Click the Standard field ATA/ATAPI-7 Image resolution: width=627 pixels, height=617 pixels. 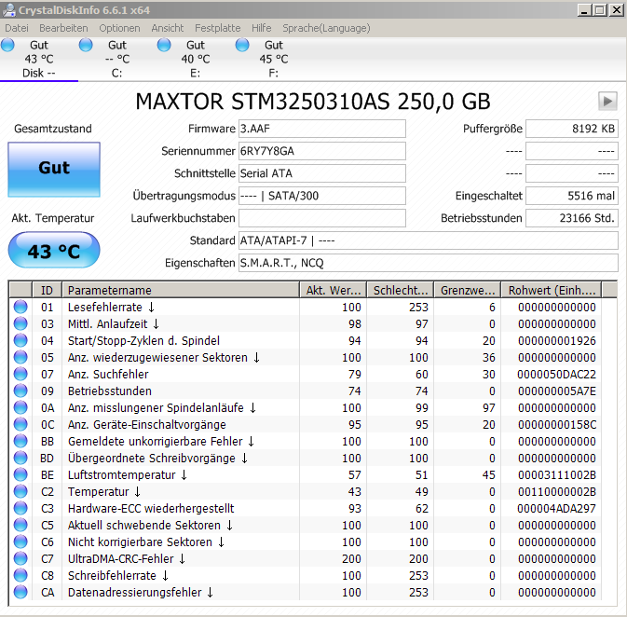tap(429, 240)
